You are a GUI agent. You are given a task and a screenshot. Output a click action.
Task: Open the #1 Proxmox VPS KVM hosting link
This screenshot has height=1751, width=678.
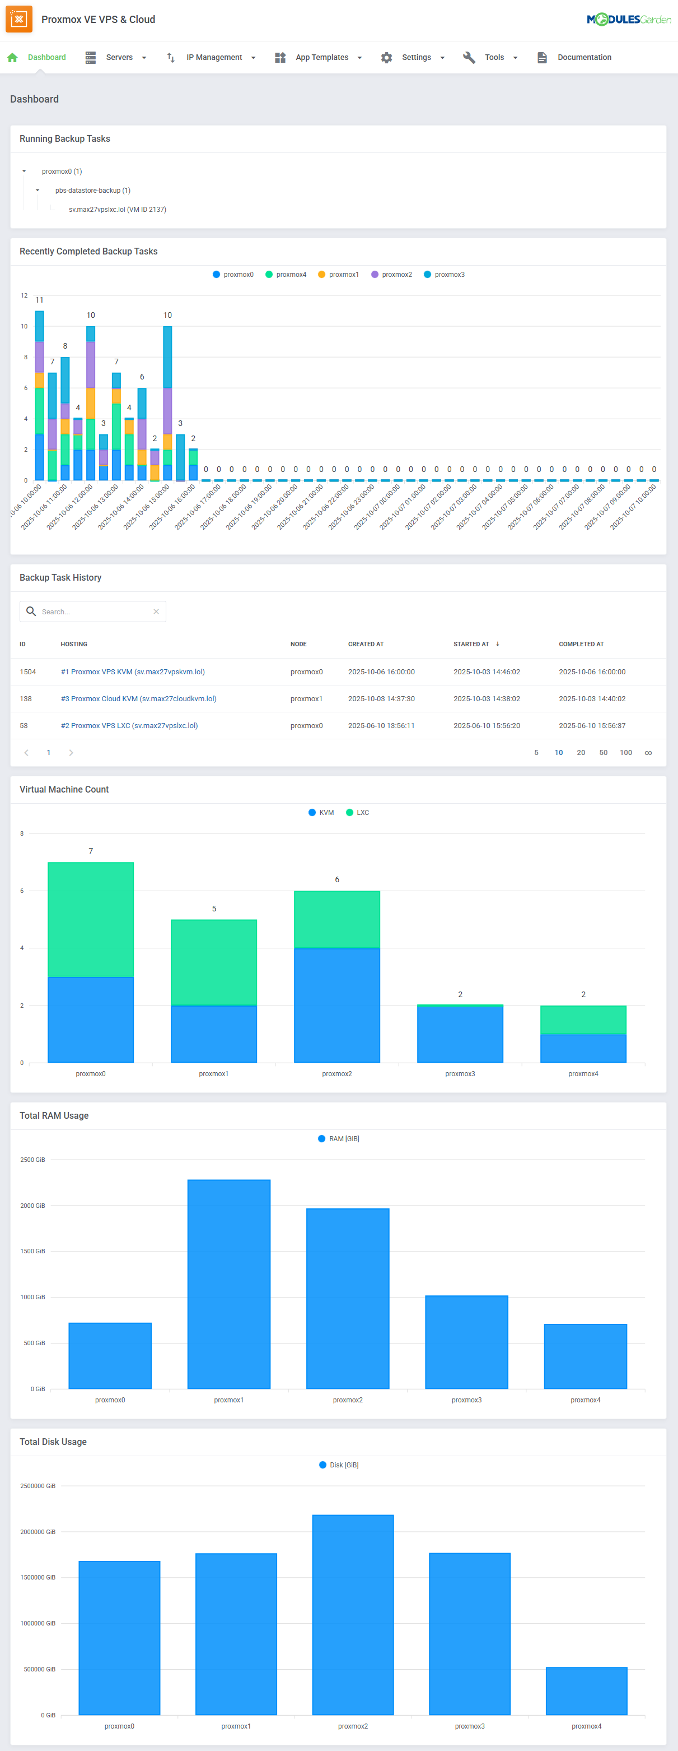[x=132, y=671]
